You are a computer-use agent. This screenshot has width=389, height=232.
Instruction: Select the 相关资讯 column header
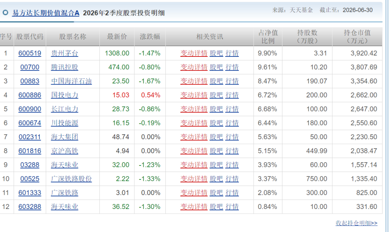(209, 37)
